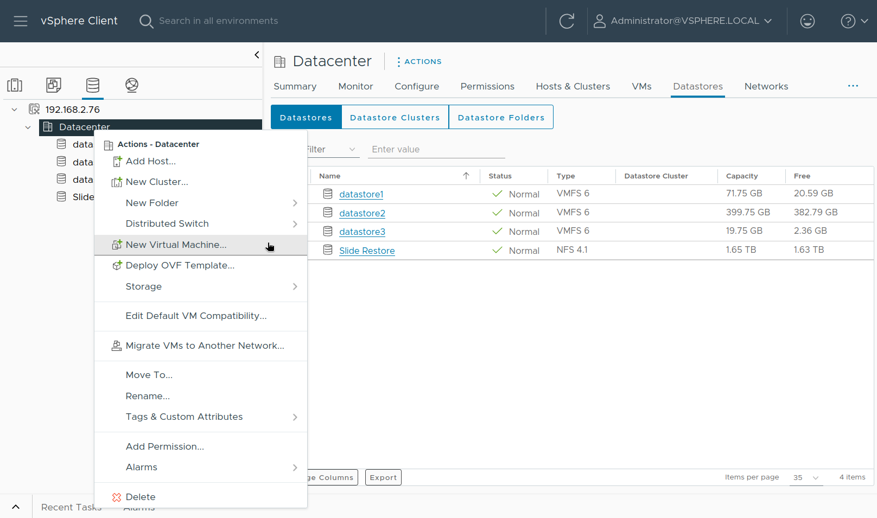This screenshot has height=518, width=877.
Task: Switch to Hosts and Clusters inventory icon
Action: (x=15, y=85)
